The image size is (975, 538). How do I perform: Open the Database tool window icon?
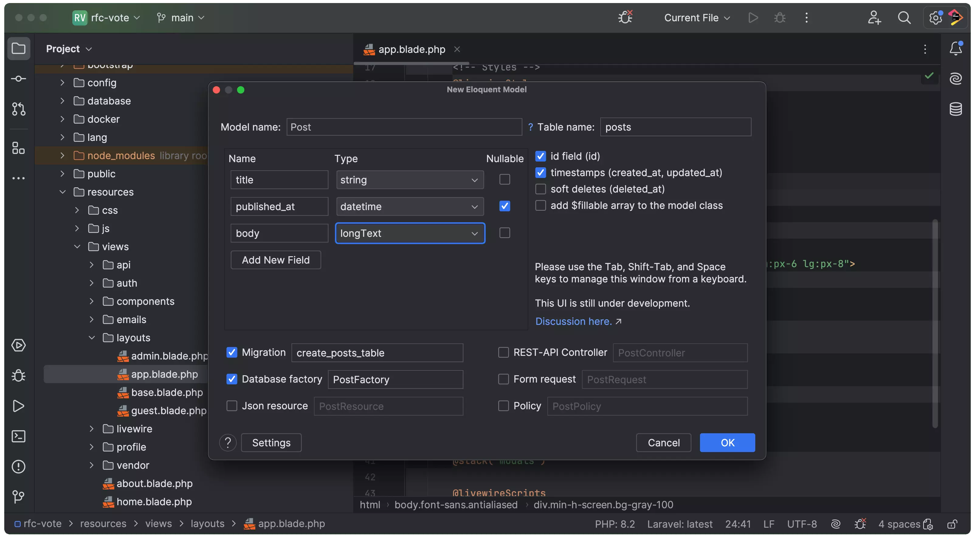(955, 109)
